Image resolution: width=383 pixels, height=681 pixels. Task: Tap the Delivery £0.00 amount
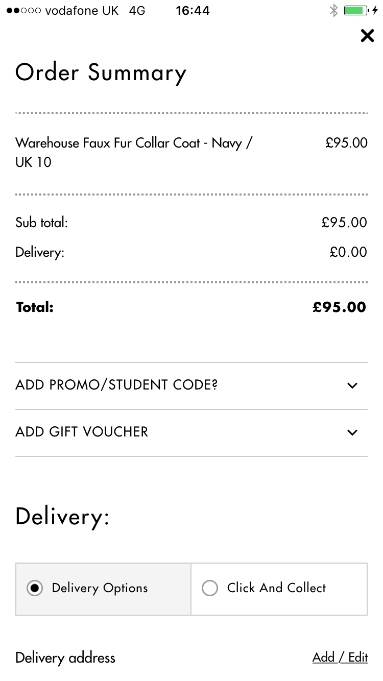(x=348, y=252)
